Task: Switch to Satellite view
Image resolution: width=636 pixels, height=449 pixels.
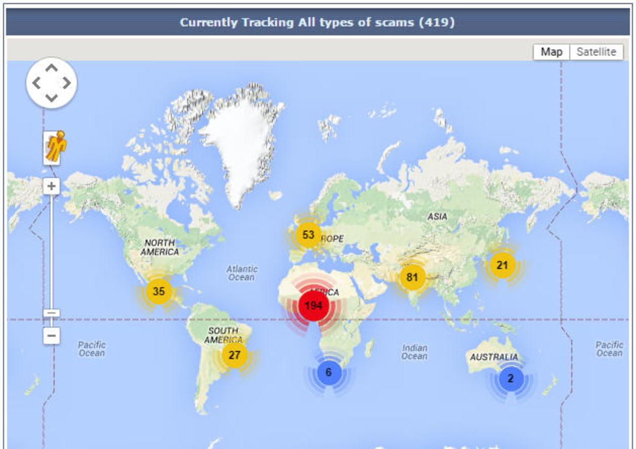Action: point(596,51)
